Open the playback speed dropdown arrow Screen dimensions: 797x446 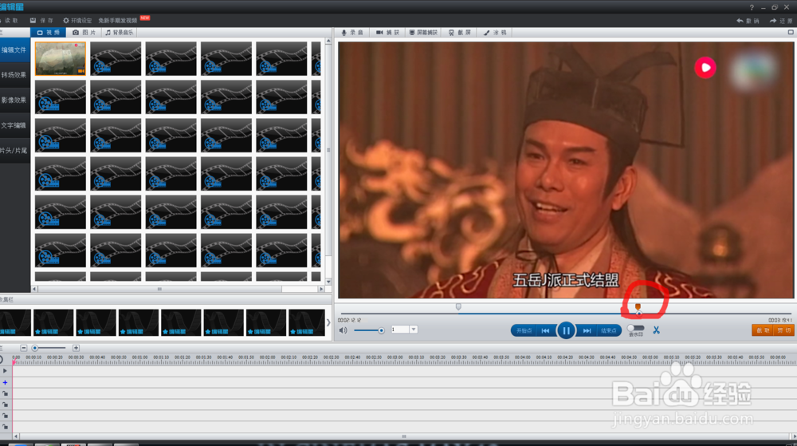pyautogui.click(x=414, y=330)
